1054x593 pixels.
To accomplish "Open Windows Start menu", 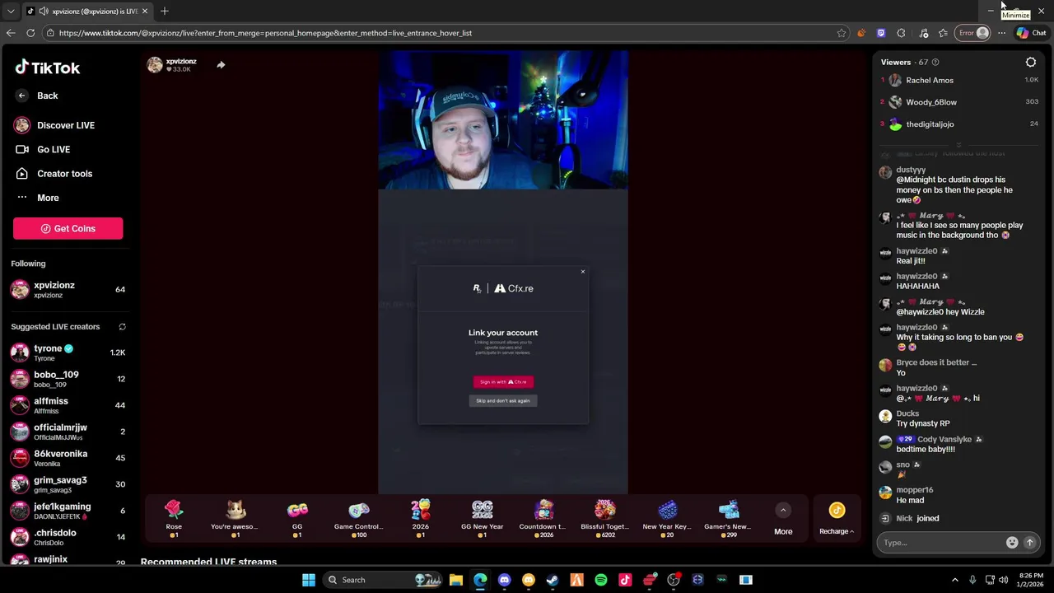I will (x=308, y=580).
